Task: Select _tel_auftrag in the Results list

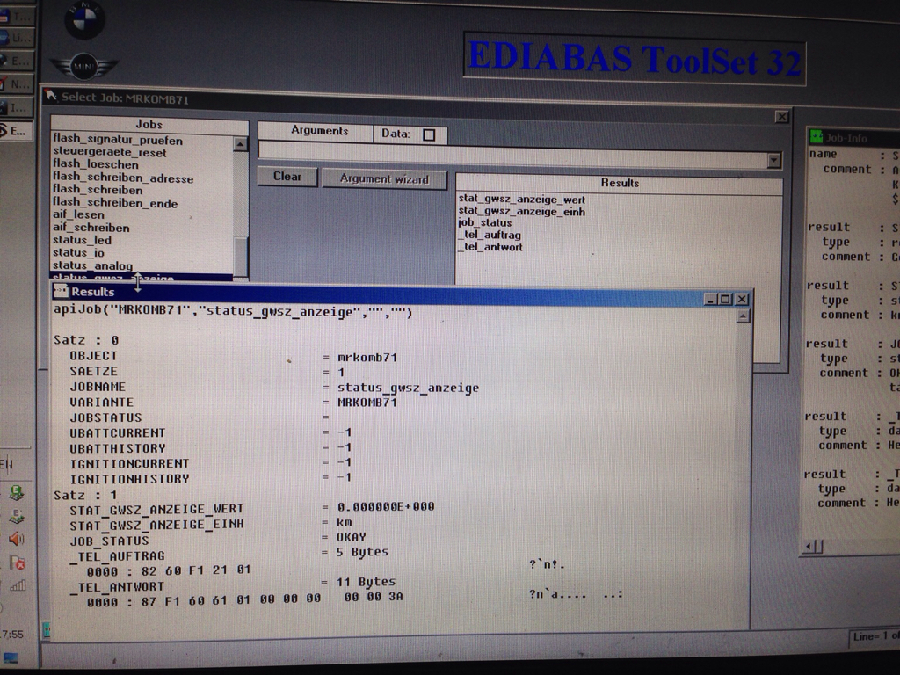Action: tap(490, 235)
